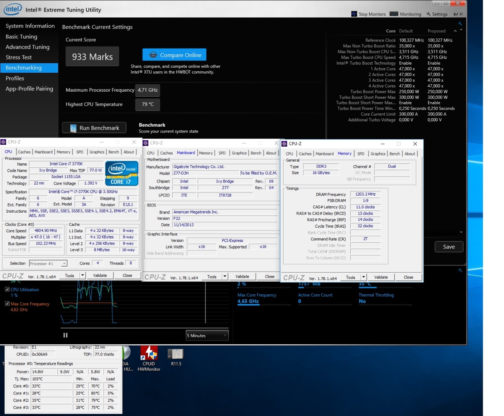The image size is (504, 416).
Task: Click the scroll-down arrow of settings panel
Action: click(461, 232)
